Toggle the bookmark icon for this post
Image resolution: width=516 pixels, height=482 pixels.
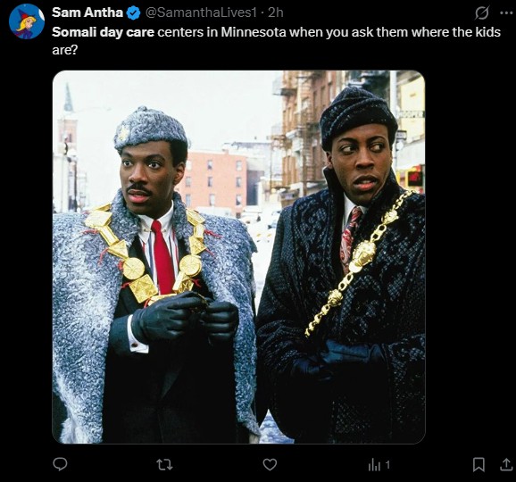pyautogui.click(x=479, y=464)
